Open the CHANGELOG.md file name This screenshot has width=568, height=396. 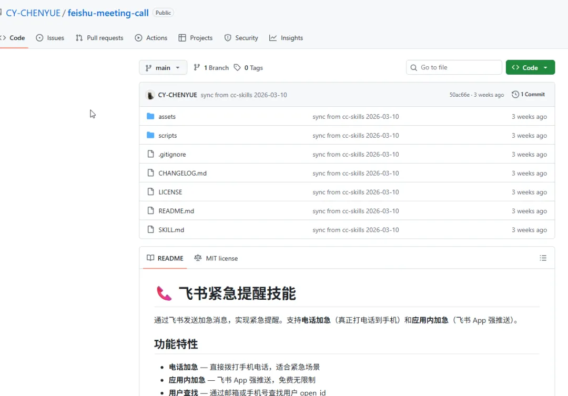tap(182, 173)
